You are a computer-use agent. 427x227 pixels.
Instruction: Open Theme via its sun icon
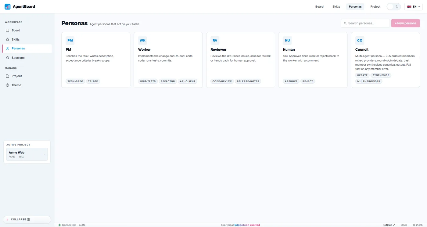[8, 85]
